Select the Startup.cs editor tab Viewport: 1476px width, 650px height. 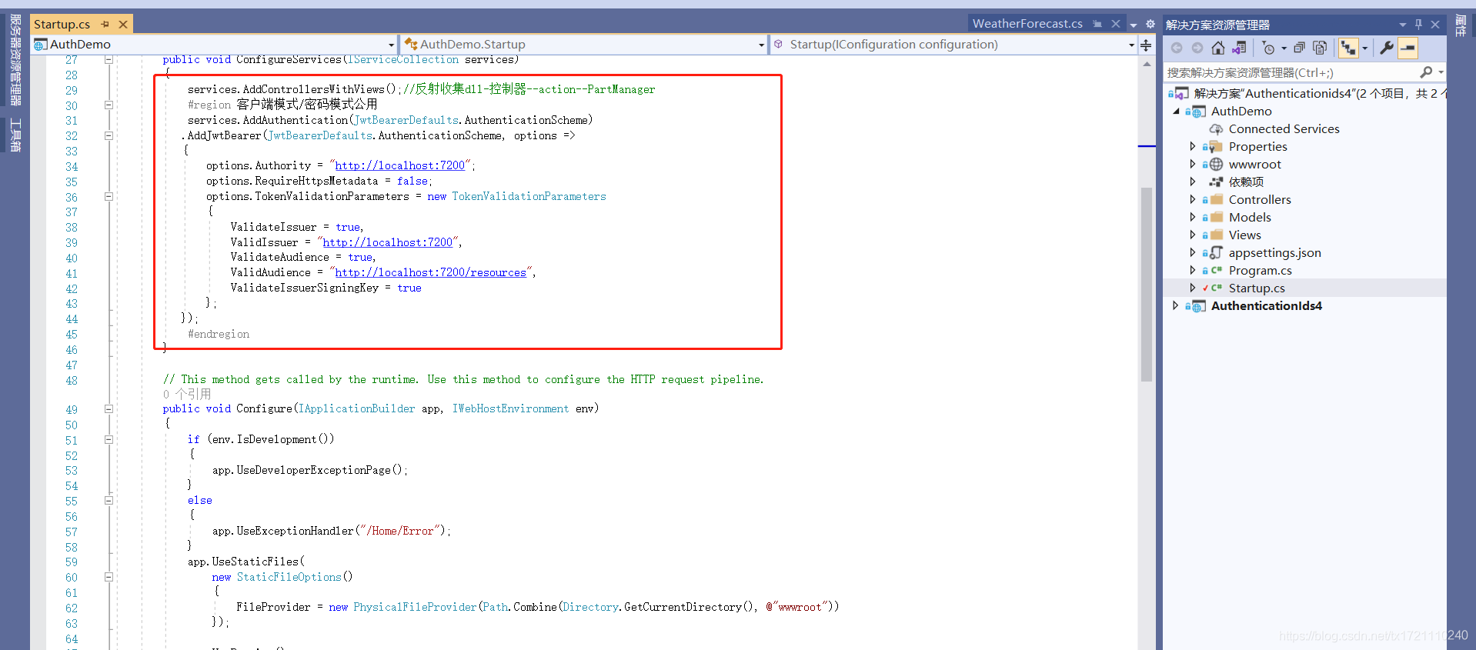pyautogui.click(x=62, y=25)
